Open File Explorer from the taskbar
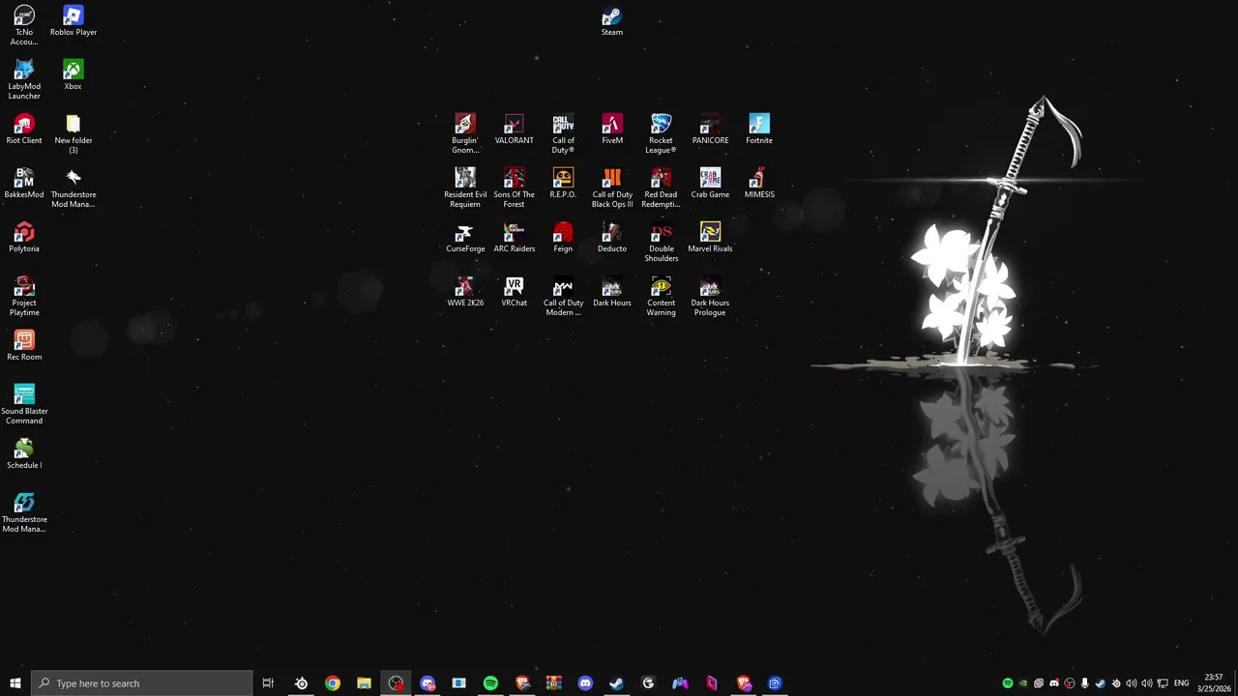This screenshot has height=696, width=1238. coord(364,683)
